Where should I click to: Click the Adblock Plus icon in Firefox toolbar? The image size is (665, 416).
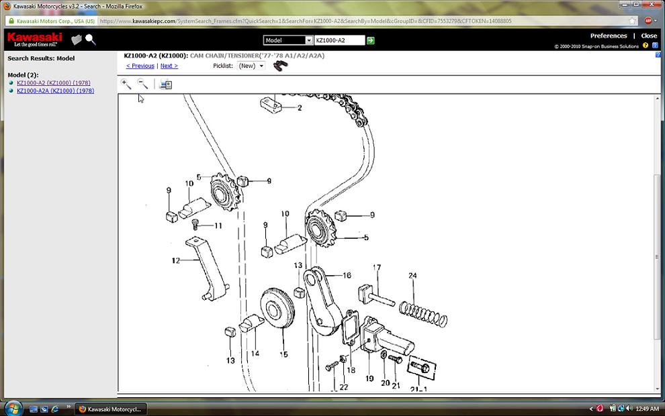click(648, 21)
